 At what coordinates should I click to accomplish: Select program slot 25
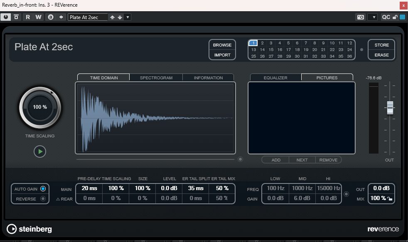point(253,56)
